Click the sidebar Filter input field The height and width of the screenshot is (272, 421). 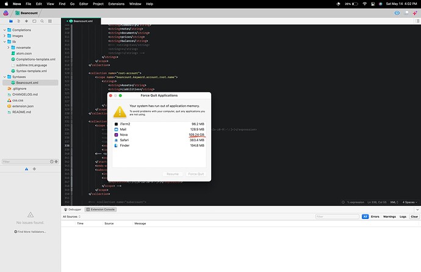(x=26, y=162)
